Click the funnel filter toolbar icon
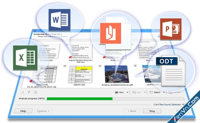Viewport: 200px width, 123px height. pos(29,92)
